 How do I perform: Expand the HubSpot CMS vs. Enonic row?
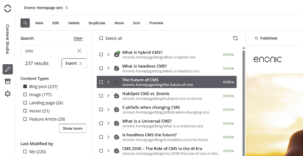tap(109, 96)
